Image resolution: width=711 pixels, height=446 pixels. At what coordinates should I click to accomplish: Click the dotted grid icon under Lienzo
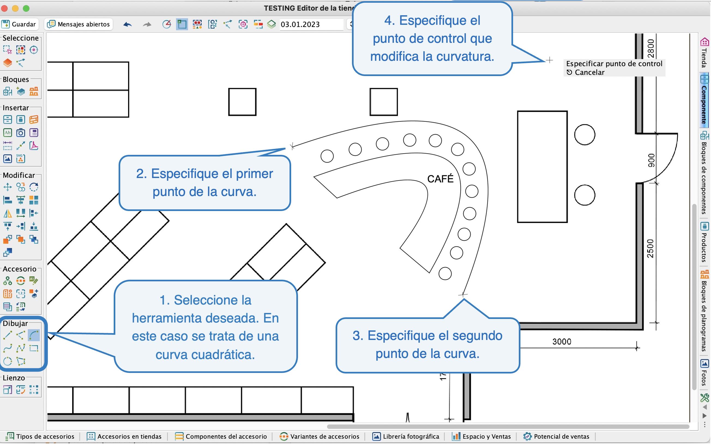(34, 390)
